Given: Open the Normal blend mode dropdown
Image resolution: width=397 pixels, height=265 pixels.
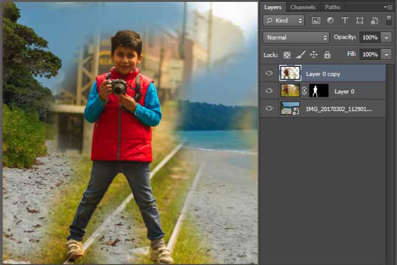Looking at the screenshot, I should 296,37.
